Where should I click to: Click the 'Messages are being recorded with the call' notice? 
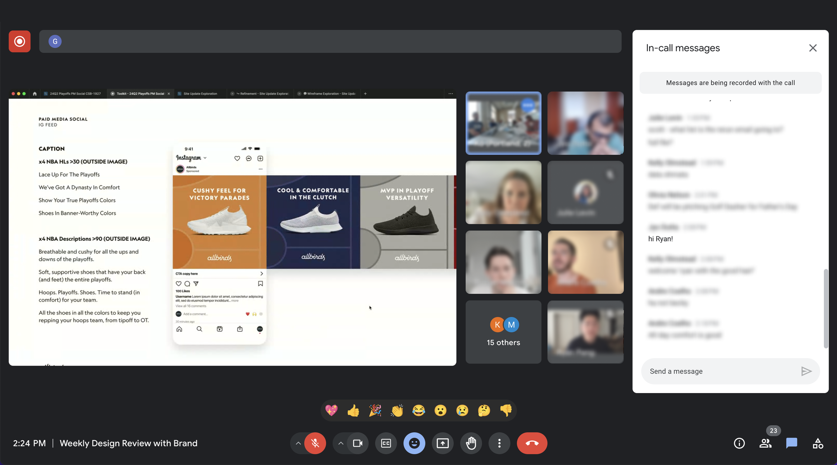point(730,83)
